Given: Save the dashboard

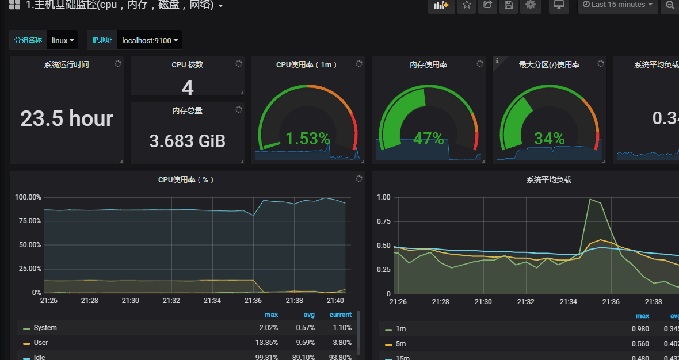Looking at the screenshot, I should tap(509, 5).
